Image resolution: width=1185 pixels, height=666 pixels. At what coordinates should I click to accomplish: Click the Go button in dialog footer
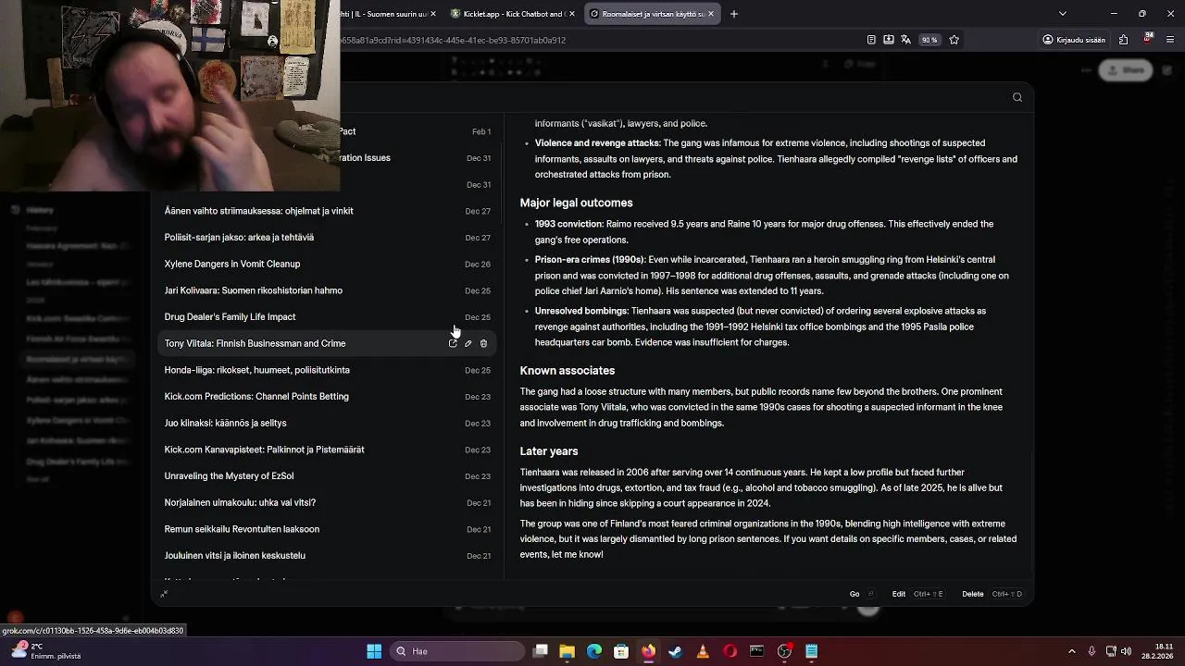point(862,594)
